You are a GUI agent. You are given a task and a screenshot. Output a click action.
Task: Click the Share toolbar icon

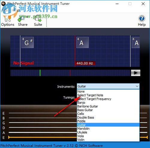[x=23, y=21]
